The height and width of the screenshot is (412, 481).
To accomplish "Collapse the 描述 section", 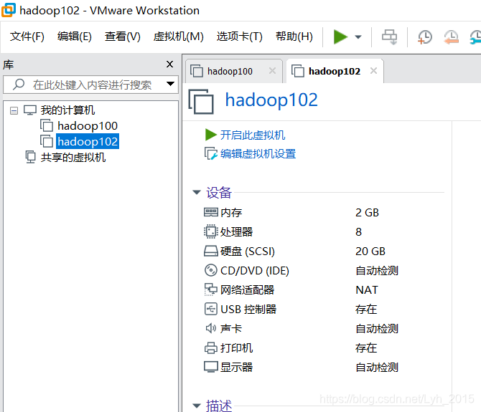I will point(197,406).
